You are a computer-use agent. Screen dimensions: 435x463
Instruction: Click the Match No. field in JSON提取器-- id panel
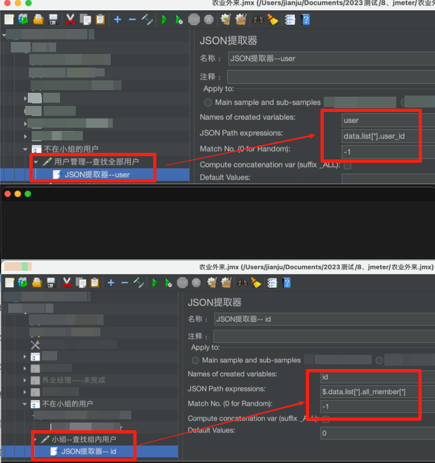click(x=378, y=407)
